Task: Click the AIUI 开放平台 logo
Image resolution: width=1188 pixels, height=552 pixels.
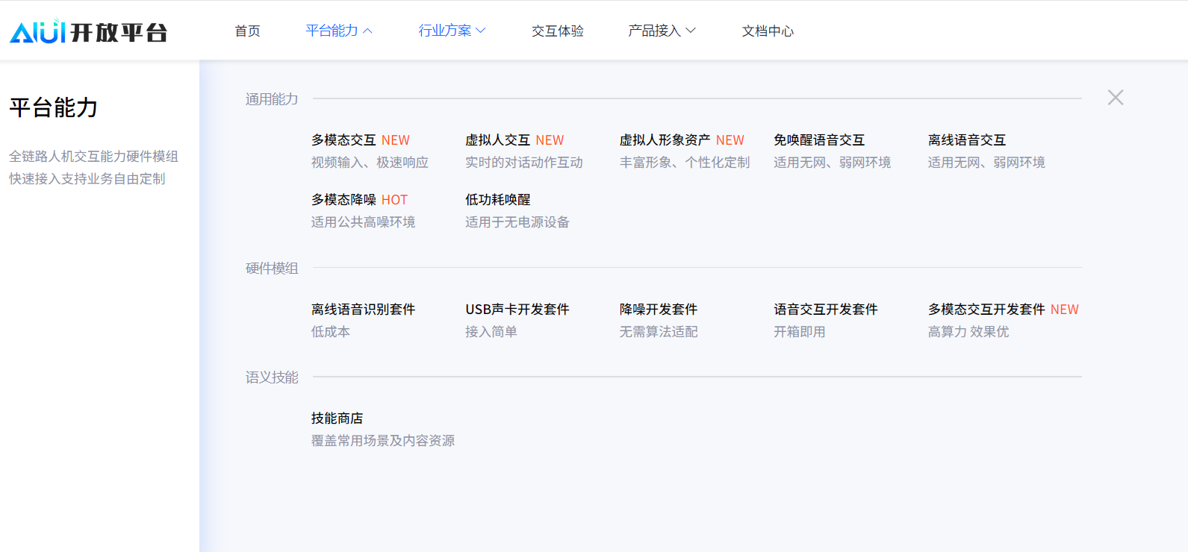Action: (88, 31)
